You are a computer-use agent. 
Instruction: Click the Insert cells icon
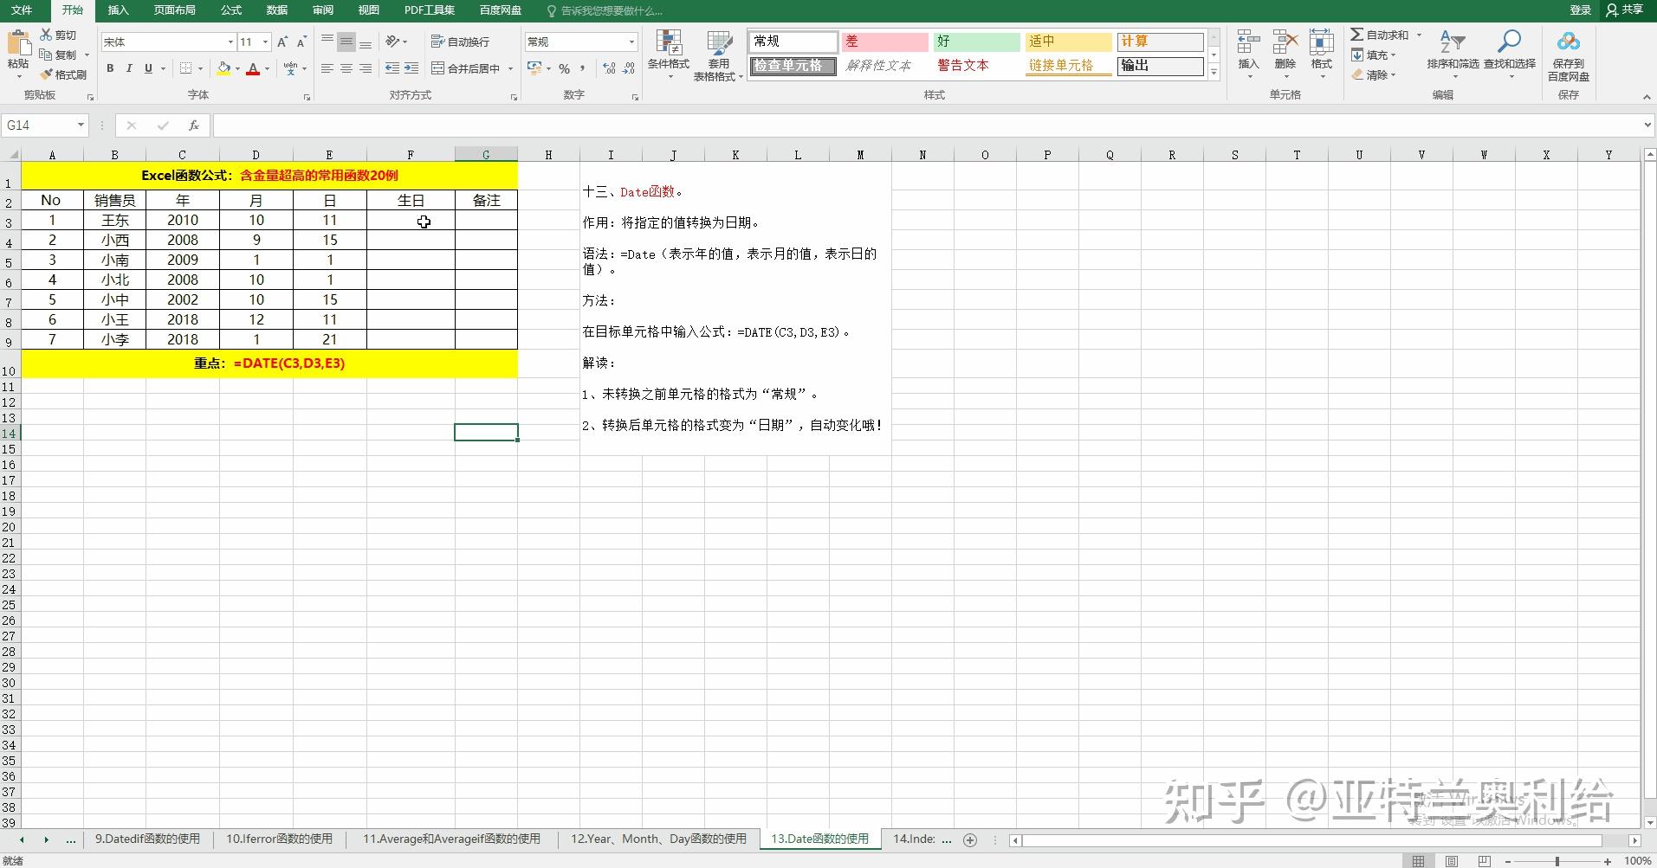click(1248, 42)
